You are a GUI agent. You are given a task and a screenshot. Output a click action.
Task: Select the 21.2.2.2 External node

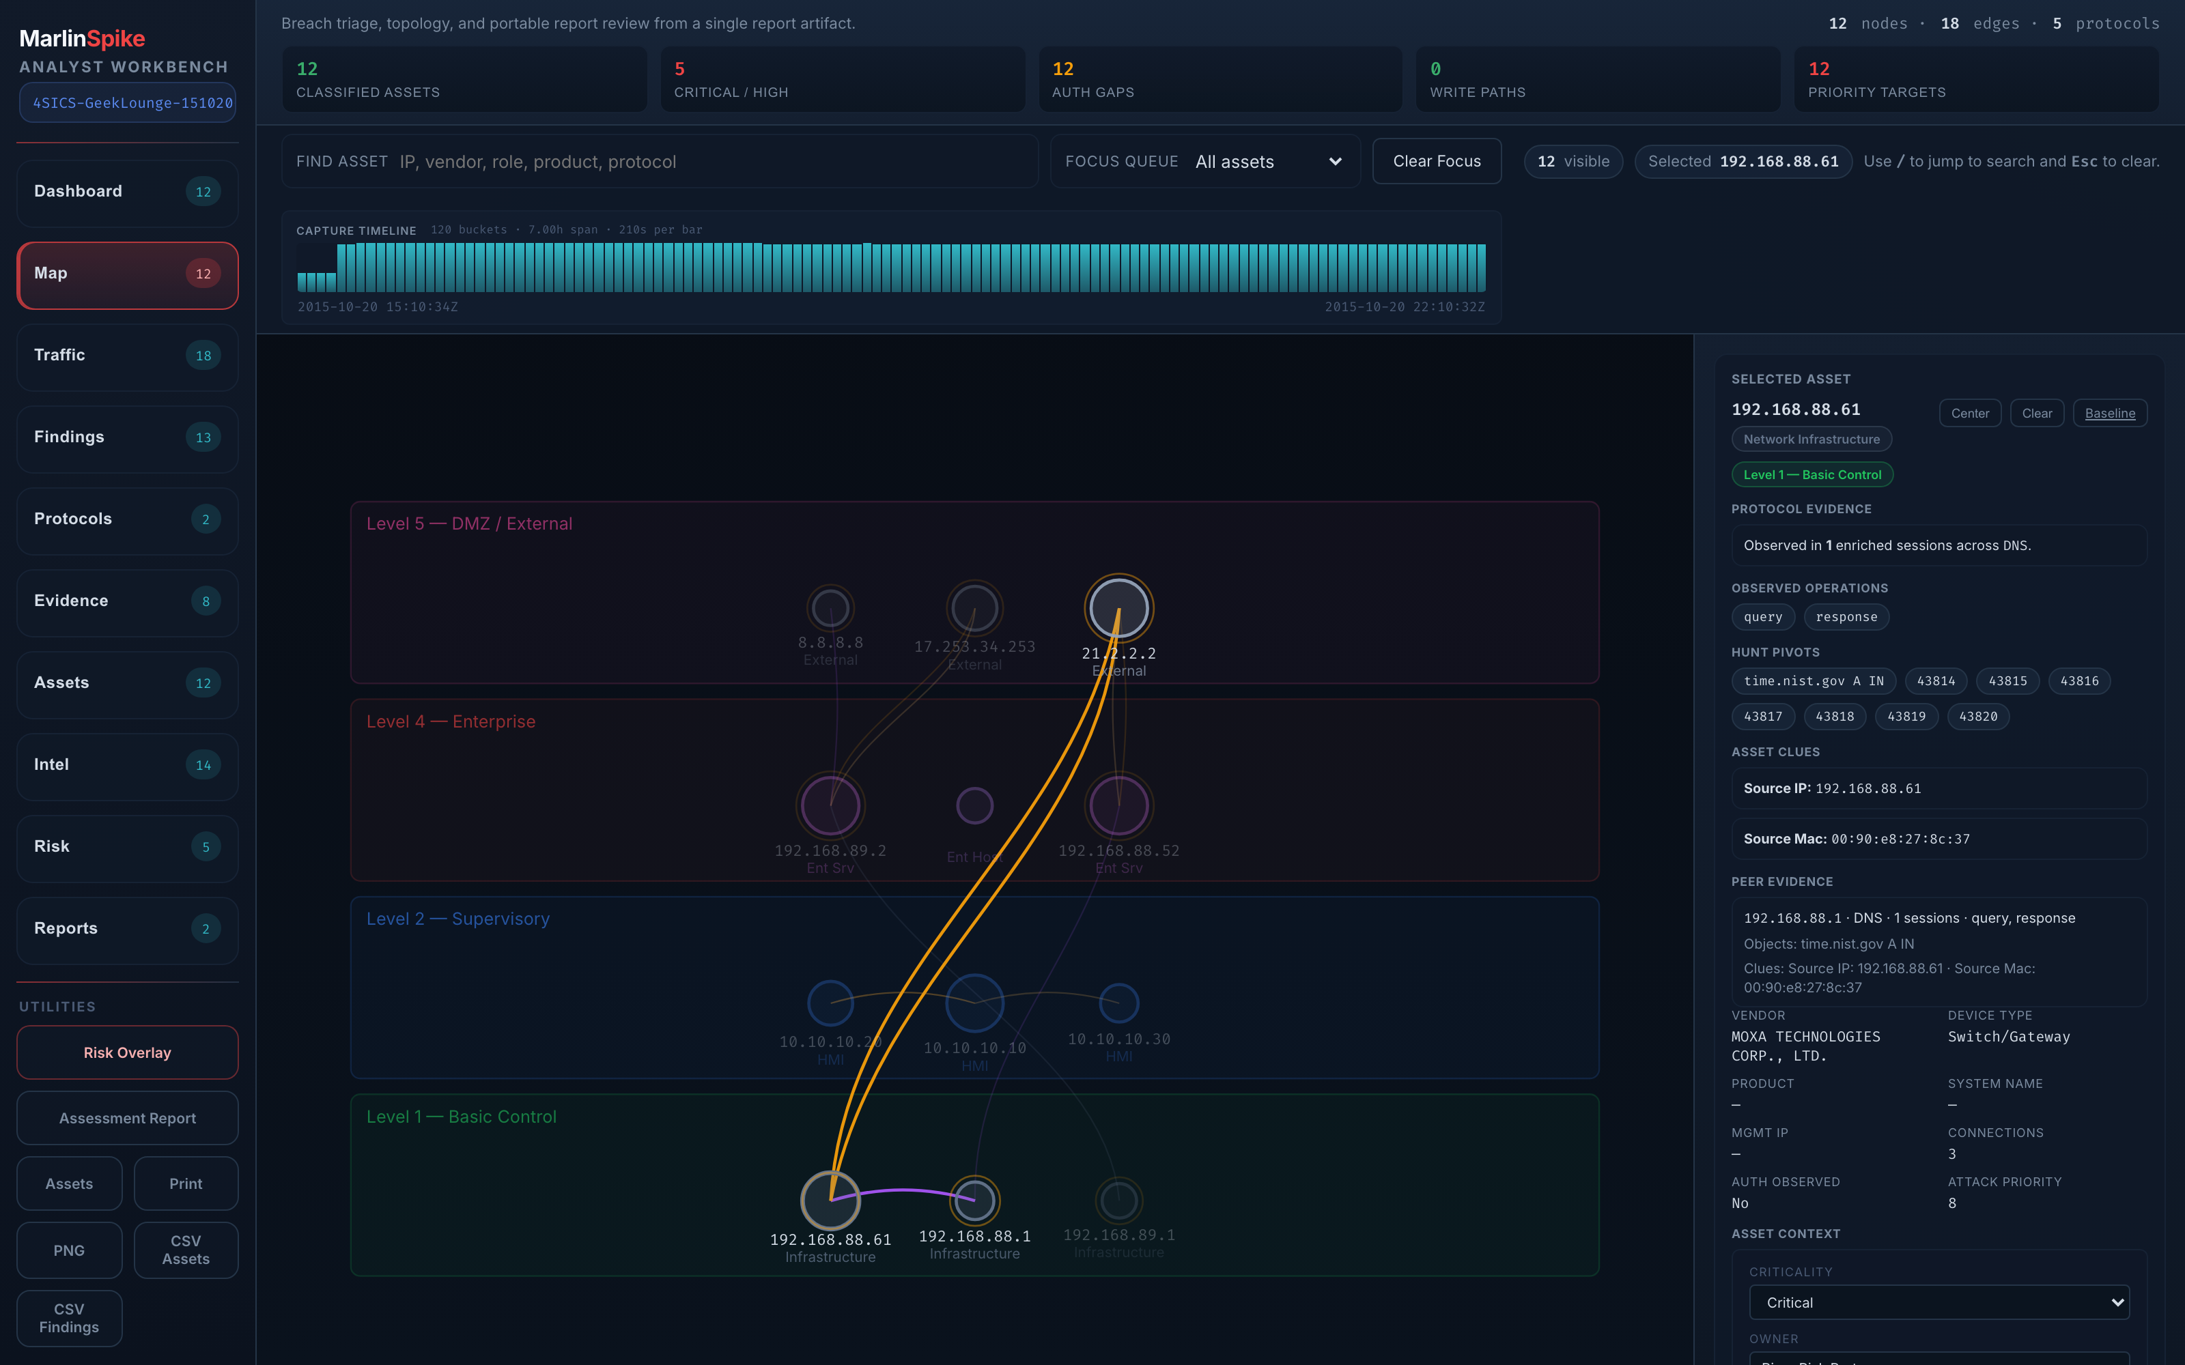(x=1118, y=609)
